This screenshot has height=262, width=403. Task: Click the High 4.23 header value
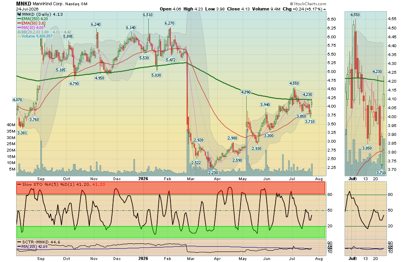pyautogui.click(x=193, y=9)
